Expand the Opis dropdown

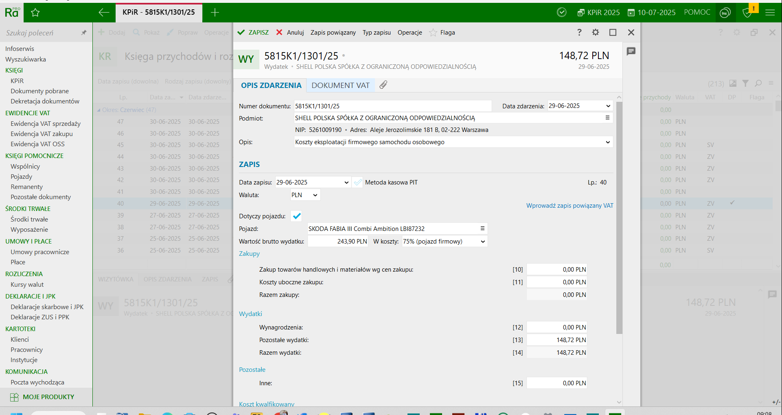[x=607, y=142]
